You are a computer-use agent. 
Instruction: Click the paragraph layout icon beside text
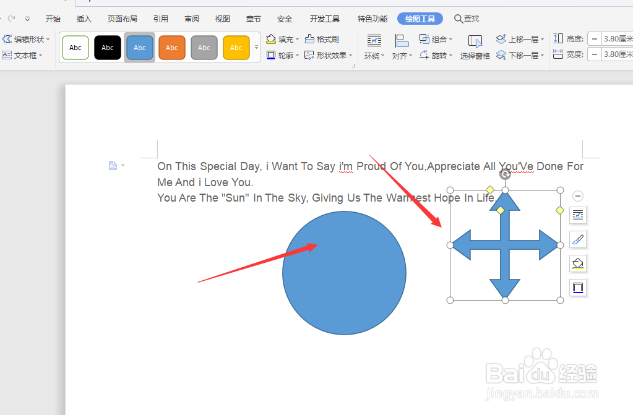(113, 166)
